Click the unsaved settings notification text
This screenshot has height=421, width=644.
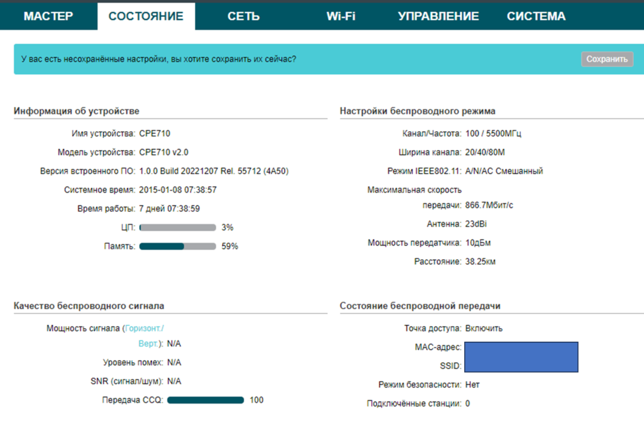158,59
